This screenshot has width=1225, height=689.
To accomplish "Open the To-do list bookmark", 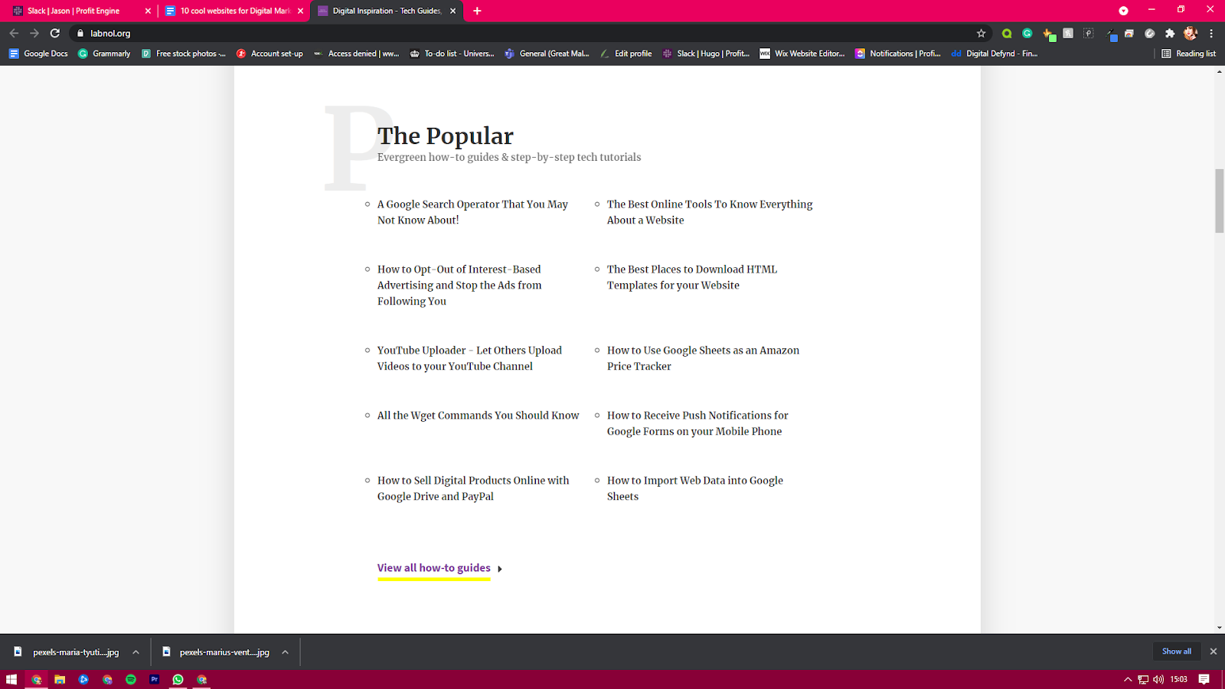I will [x=452, y=54].
